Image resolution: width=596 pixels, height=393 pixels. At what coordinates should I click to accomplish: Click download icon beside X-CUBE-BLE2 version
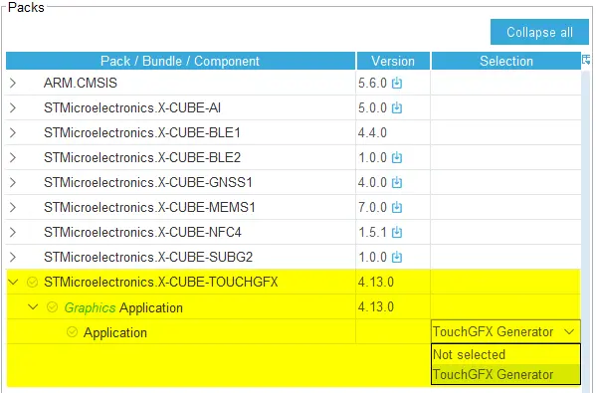(396, 157)
